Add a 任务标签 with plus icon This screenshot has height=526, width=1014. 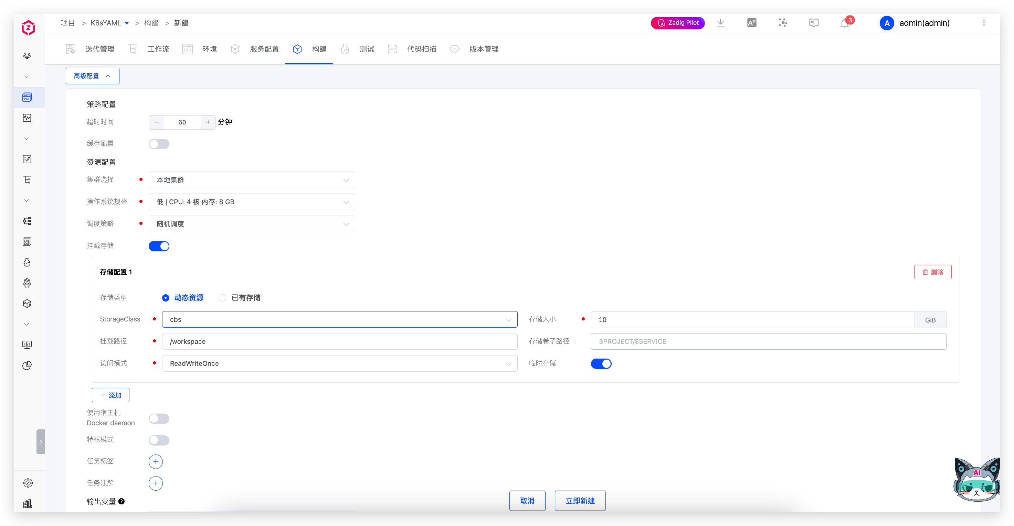click(x=156, y=461)
